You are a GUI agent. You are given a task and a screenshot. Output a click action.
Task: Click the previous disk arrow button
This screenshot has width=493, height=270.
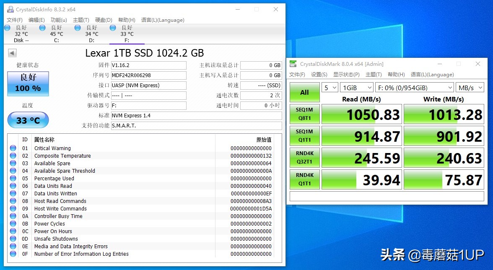point(13,53)
